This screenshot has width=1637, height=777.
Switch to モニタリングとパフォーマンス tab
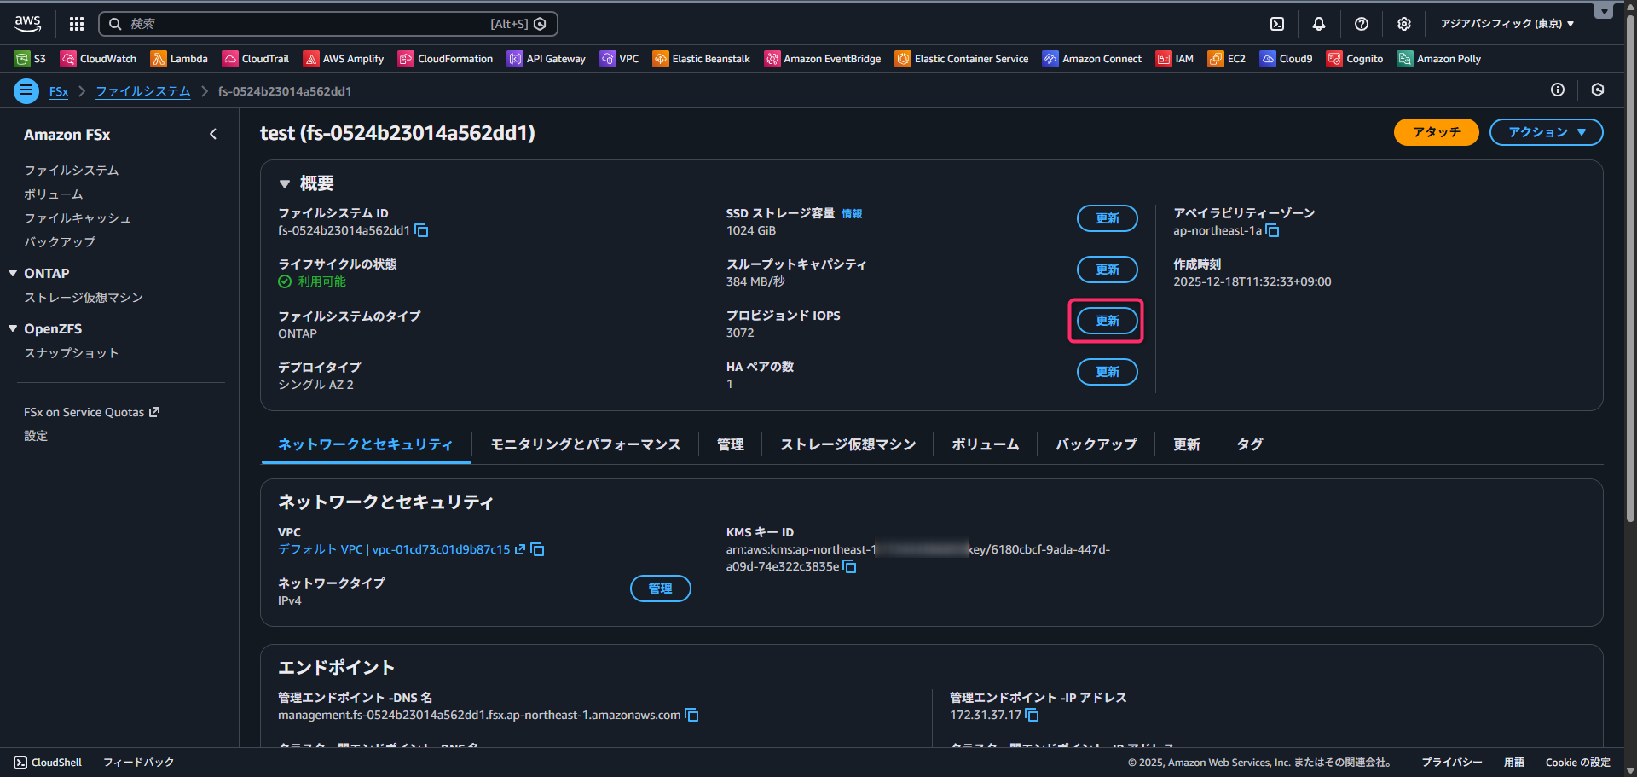point(586,444)
